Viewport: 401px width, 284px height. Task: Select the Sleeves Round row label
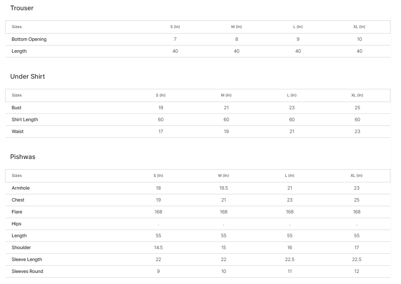[27, 272]
